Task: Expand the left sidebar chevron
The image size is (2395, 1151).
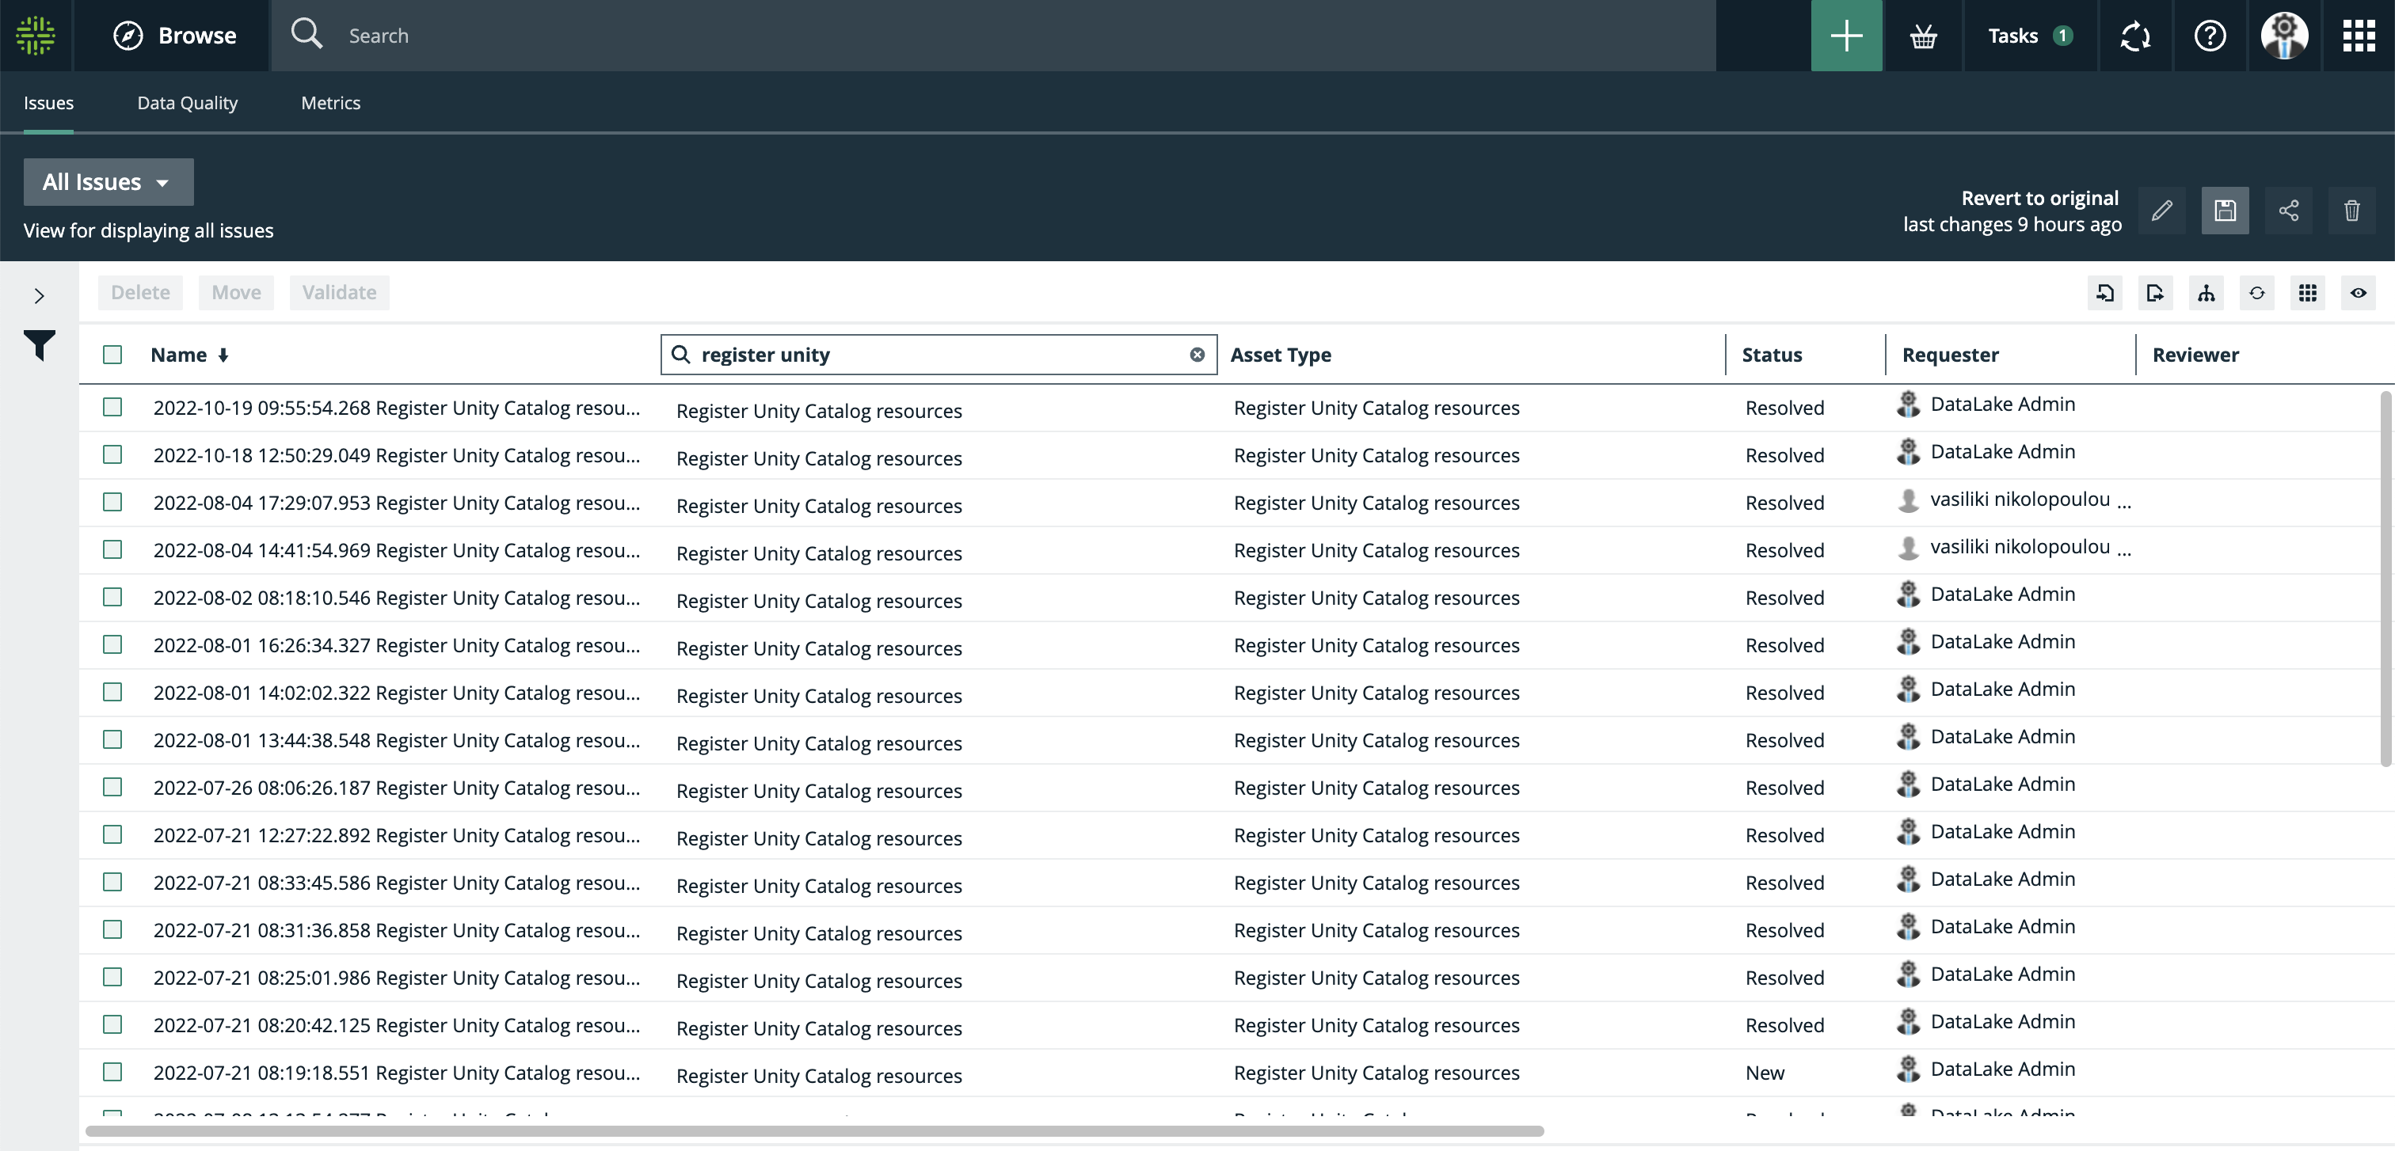Action: pos(39,296)
